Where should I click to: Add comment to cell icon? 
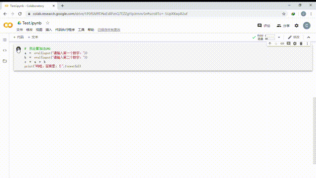(288, 44)
